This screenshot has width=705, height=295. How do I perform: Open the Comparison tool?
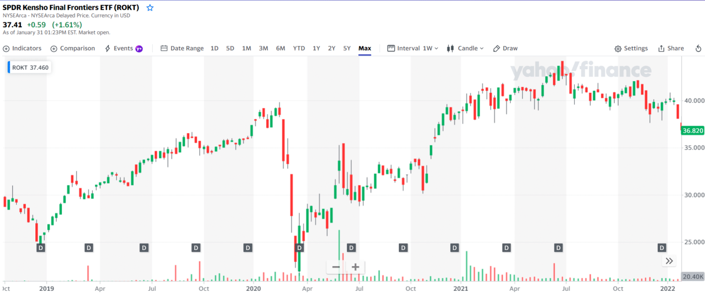click(73, 48)
